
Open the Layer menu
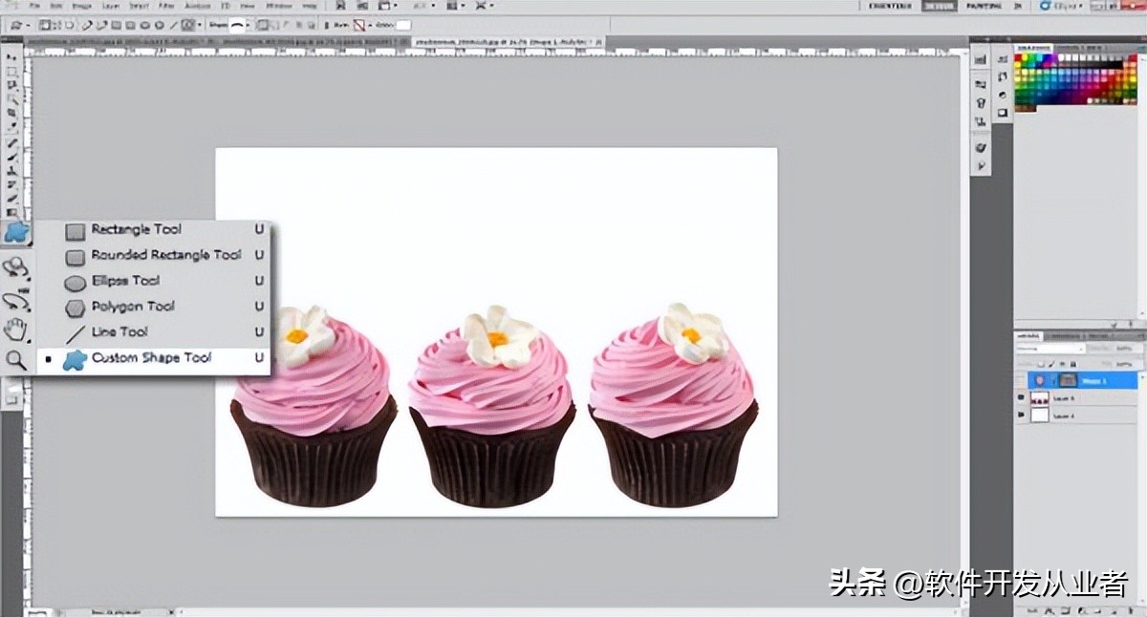coord(110,6)
